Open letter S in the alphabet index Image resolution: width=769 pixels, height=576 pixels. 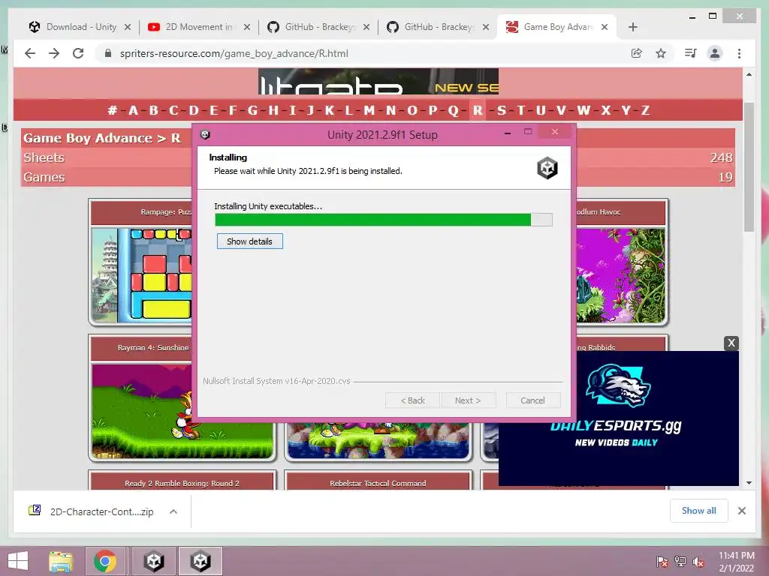[501, 110]
